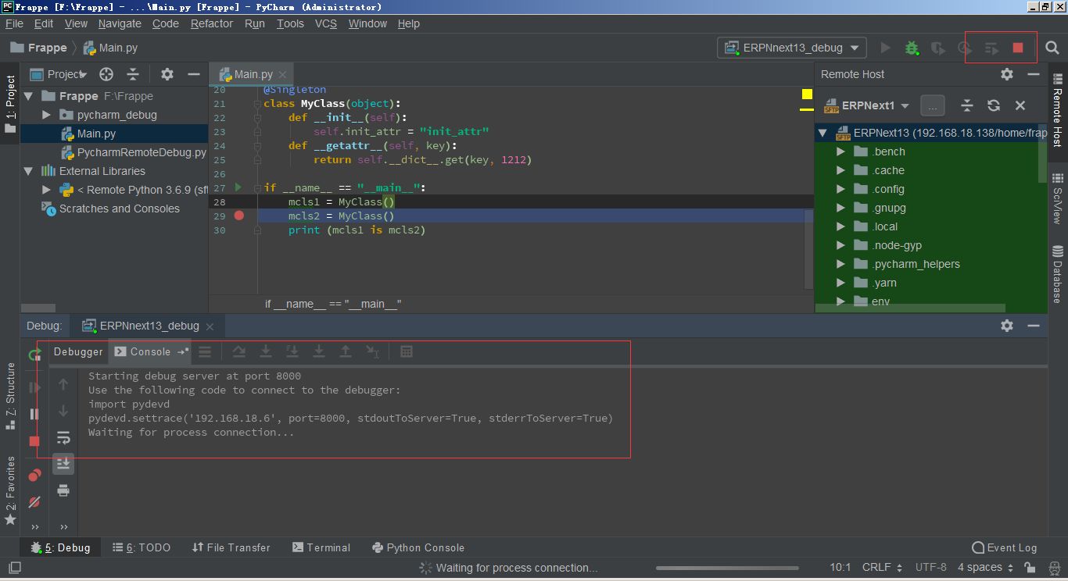Image resolution: width=1068 pixels, height=581 pixels.
Task: Open Project panel settings gear
Action: pyautogui.click(x=167, y=74)
